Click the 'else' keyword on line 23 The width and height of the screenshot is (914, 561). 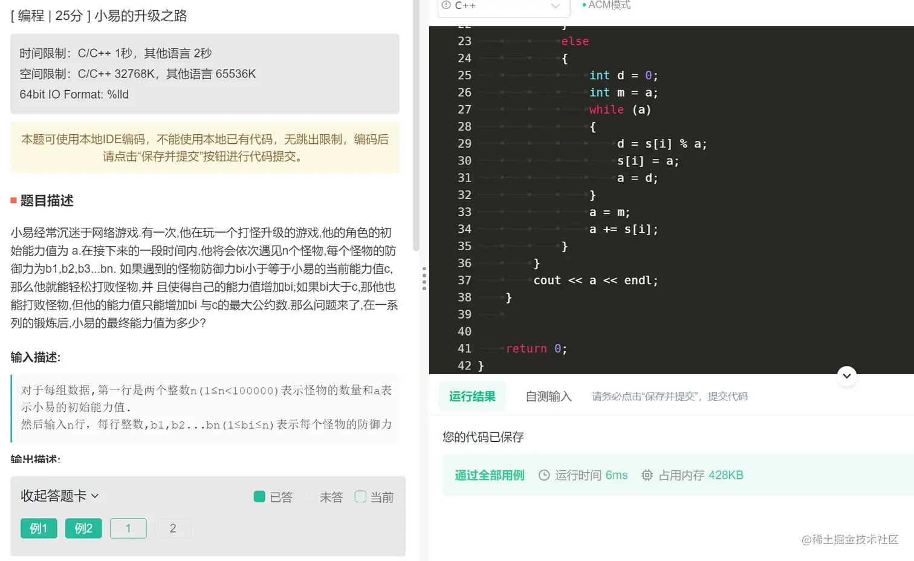point(575,42)
